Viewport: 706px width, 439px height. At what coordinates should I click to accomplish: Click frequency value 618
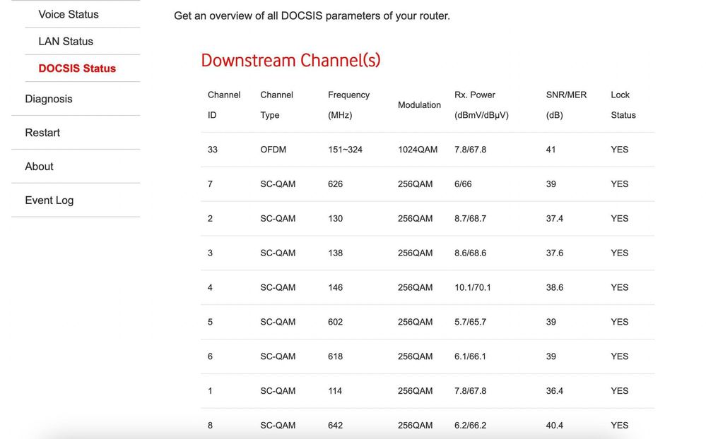pyautogui.click(x=335, y=356)
